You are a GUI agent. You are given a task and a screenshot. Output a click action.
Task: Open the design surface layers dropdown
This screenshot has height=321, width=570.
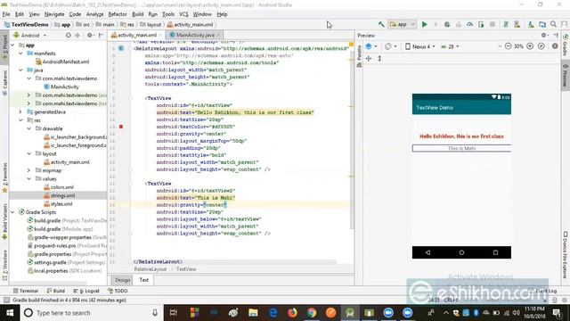[371, 46]
